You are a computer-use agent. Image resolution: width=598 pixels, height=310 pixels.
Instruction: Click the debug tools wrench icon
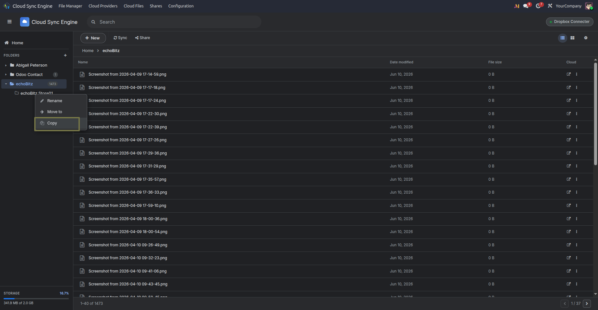coord(550,6)
